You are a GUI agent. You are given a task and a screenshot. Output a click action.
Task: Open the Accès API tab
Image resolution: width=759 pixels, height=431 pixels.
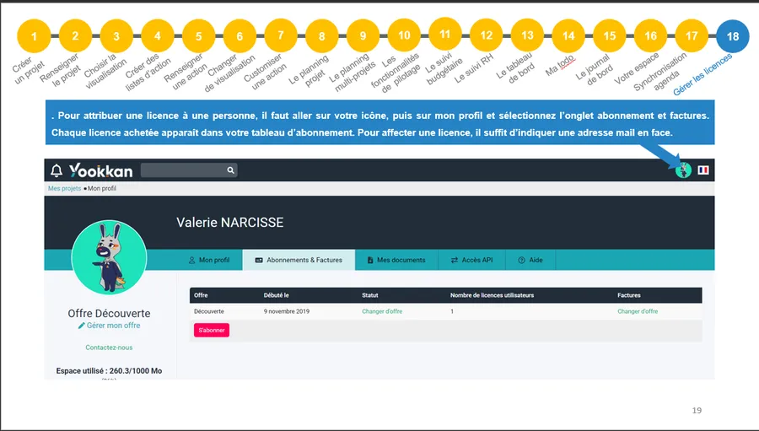click(472, 260)
